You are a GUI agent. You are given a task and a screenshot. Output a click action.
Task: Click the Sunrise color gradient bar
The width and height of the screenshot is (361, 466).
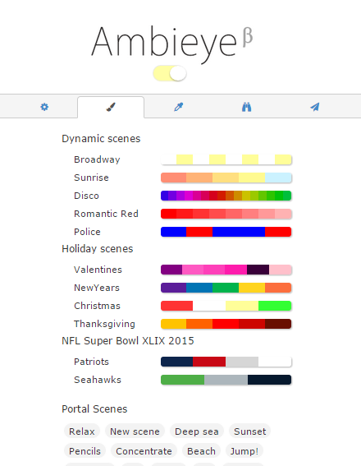point(226,178)
